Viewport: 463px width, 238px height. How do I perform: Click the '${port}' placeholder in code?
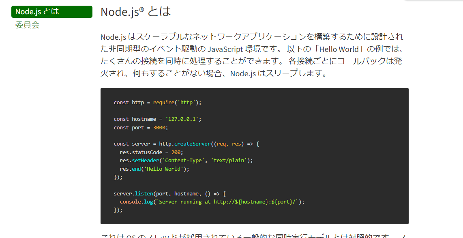pyautogui.click(x=283, y=202)
